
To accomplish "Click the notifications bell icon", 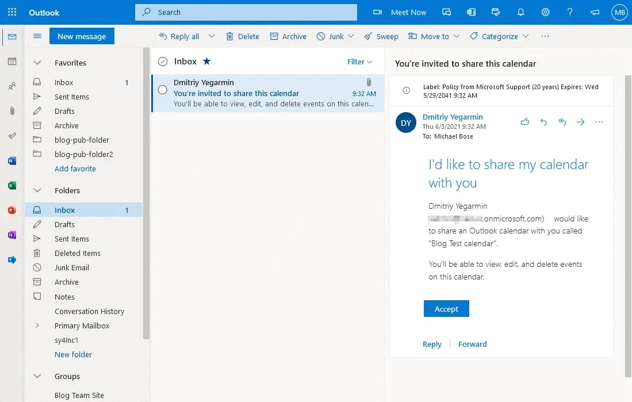I will 520,12.
